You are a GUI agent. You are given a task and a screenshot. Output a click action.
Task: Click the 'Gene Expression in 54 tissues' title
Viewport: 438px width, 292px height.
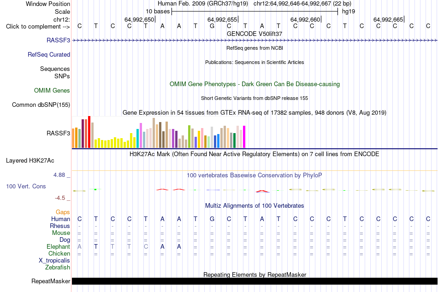pyautogui.click(x=255, y=112)
